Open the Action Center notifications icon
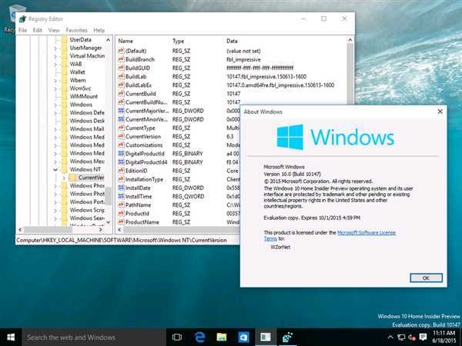This screenshot has height=346, width=462. coord(423,337)
